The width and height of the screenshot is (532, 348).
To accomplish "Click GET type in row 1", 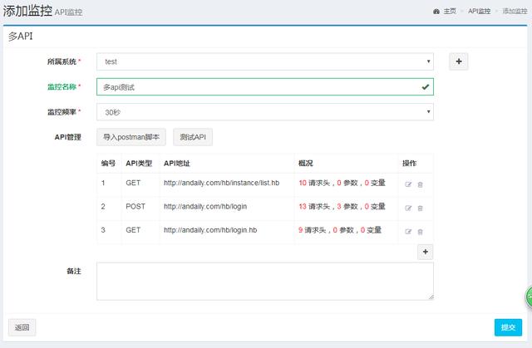I will click(133, 183).
